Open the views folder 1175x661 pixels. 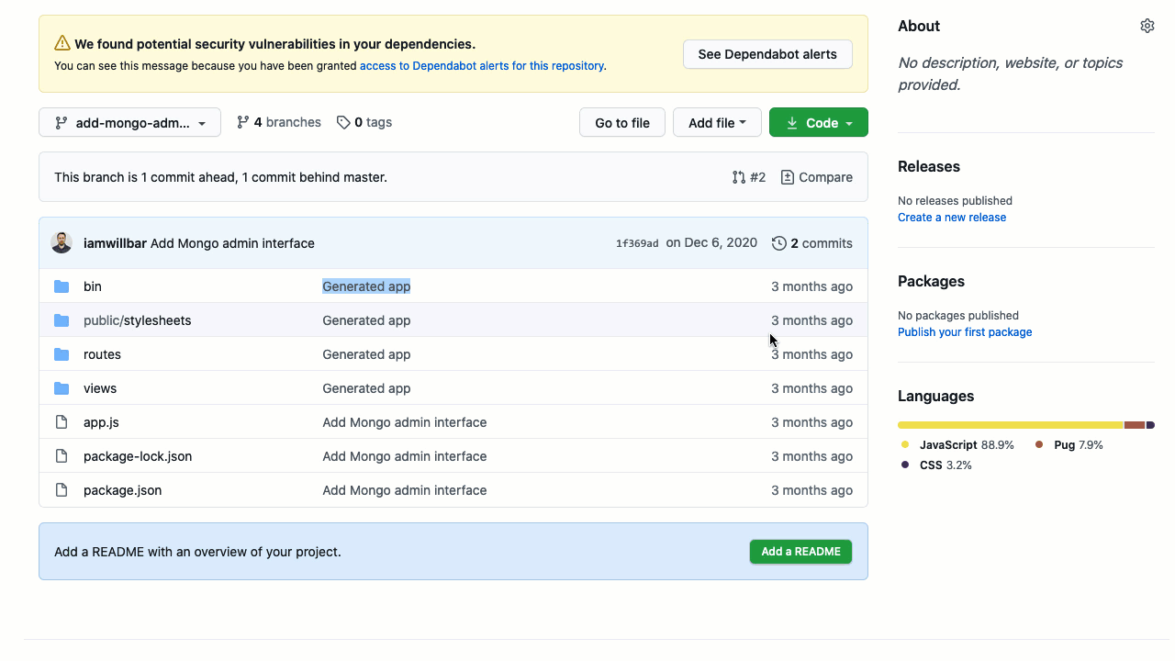pyautogui.click(x=100, y=388)
